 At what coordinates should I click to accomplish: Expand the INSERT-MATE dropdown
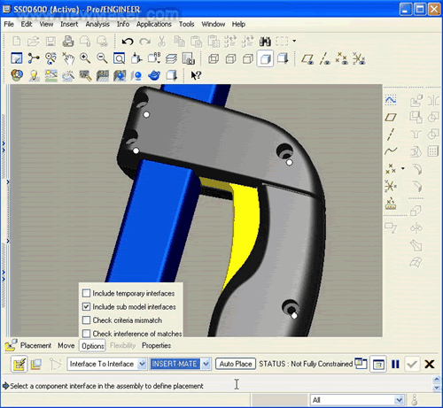pyautogui.click(x=206, y=364)
